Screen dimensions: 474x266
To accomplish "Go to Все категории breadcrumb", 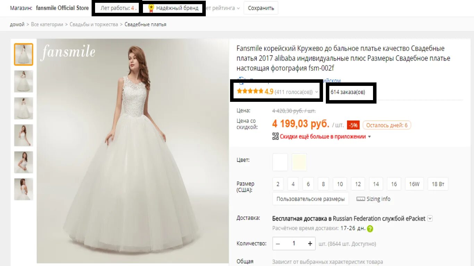I will [47, 25].
